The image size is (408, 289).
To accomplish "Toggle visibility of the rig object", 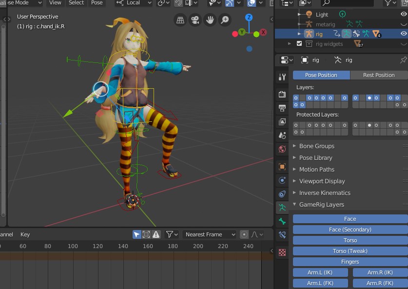I will (404, 34).
